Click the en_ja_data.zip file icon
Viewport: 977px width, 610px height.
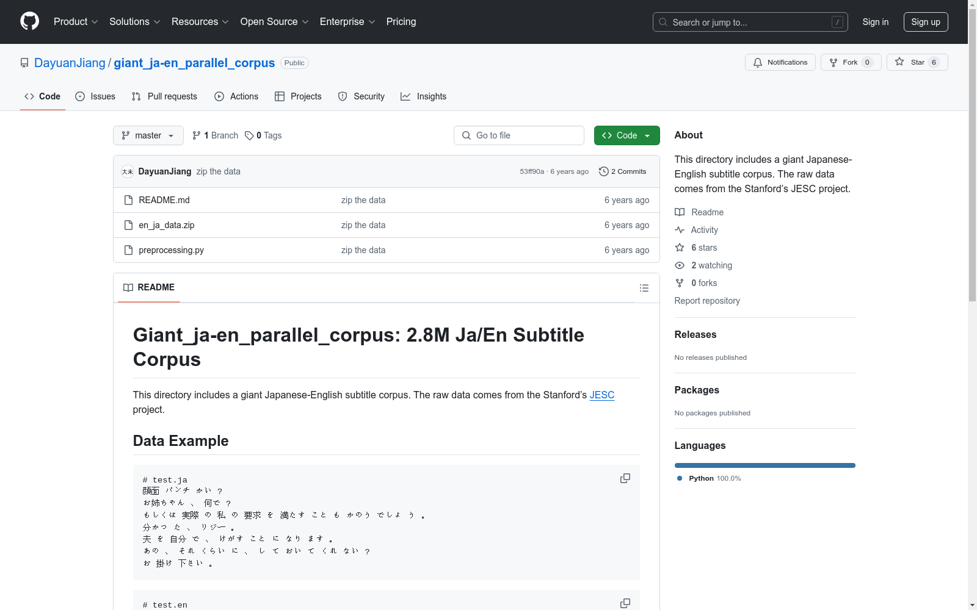[x=128, y=225]
